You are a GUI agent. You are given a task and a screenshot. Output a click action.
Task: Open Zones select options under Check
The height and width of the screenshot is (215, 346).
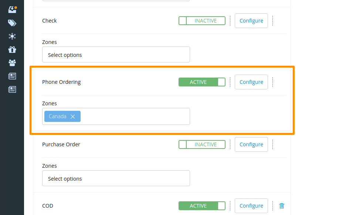pos(116,55)
